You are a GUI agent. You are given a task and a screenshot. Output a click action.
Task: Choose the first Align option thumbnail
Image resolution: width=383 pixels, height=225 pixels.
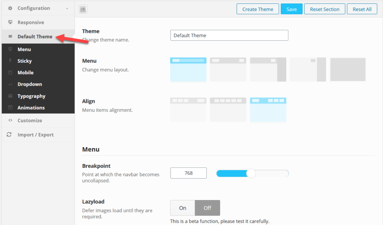click(x=189, y=110)
